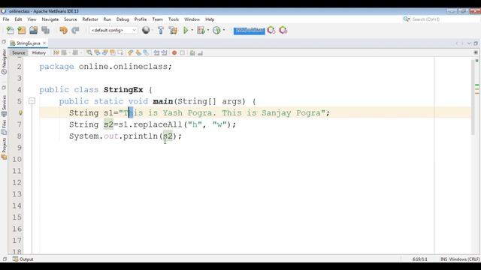Open the View menu
The width and height of the screenshot is (481, 270).
coord(32,19)
